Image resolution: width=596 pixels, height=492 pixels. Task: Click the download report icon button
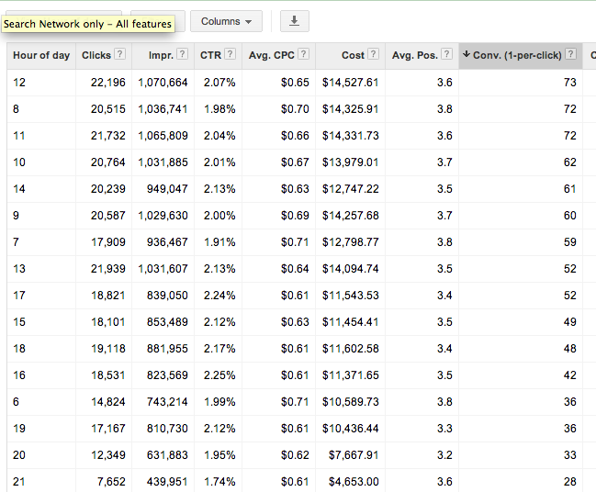[294, 21]
